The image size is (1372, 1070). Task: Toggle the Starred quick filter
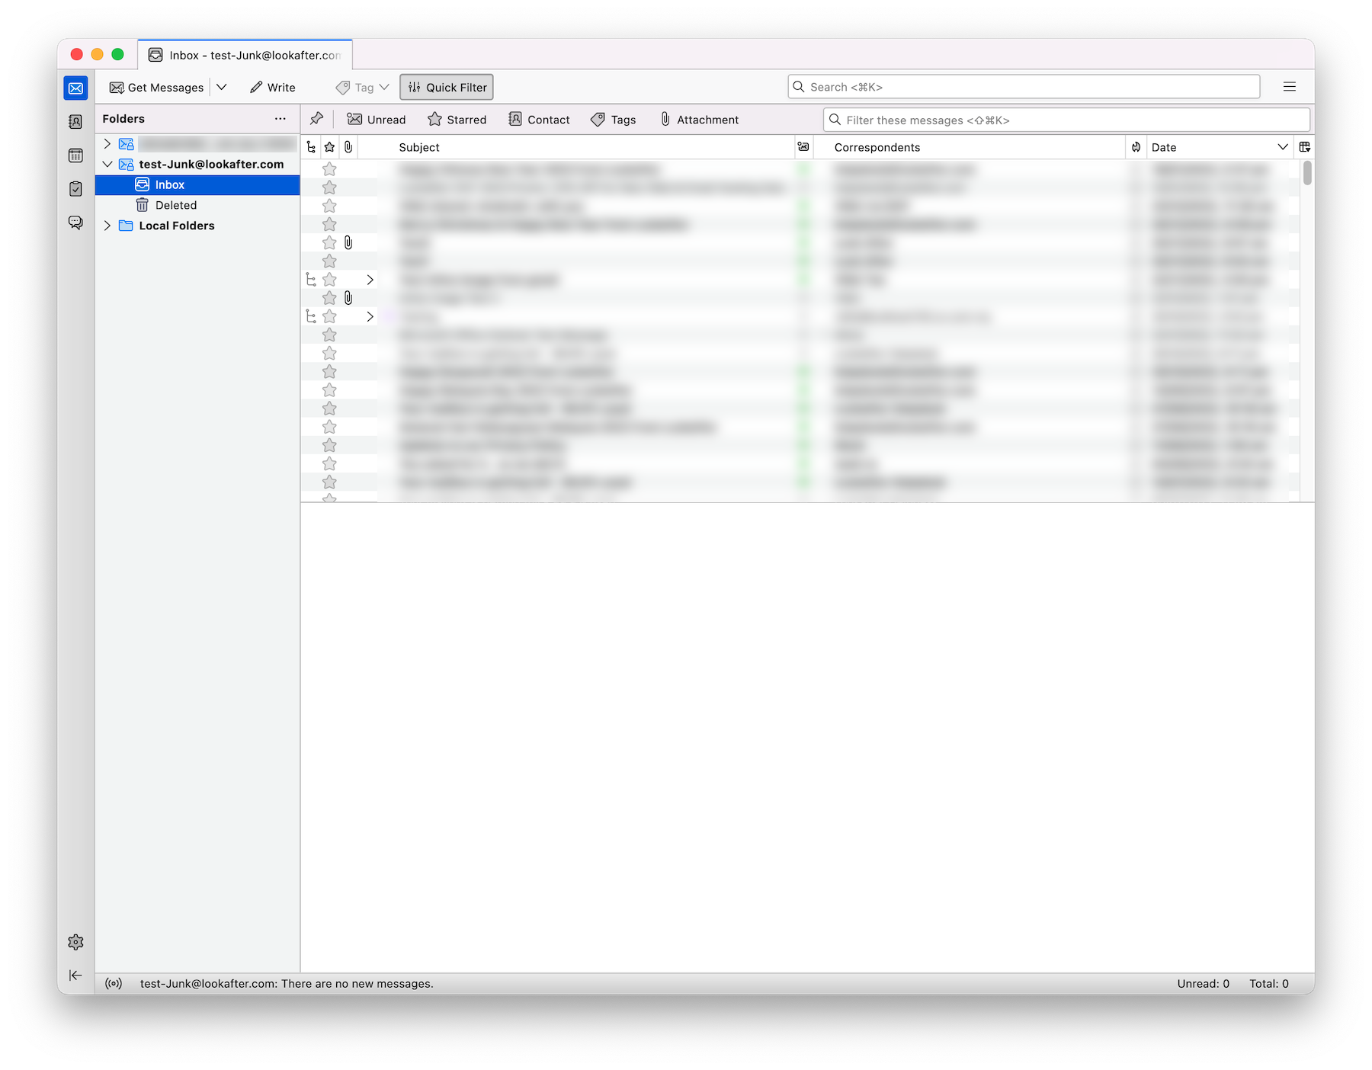457,120
